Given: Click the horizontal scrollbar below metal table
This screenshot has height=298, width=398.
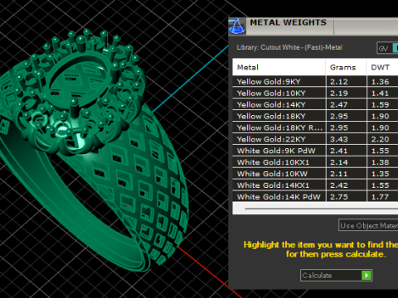Looking at the screenshot, I should pos(315,209).
